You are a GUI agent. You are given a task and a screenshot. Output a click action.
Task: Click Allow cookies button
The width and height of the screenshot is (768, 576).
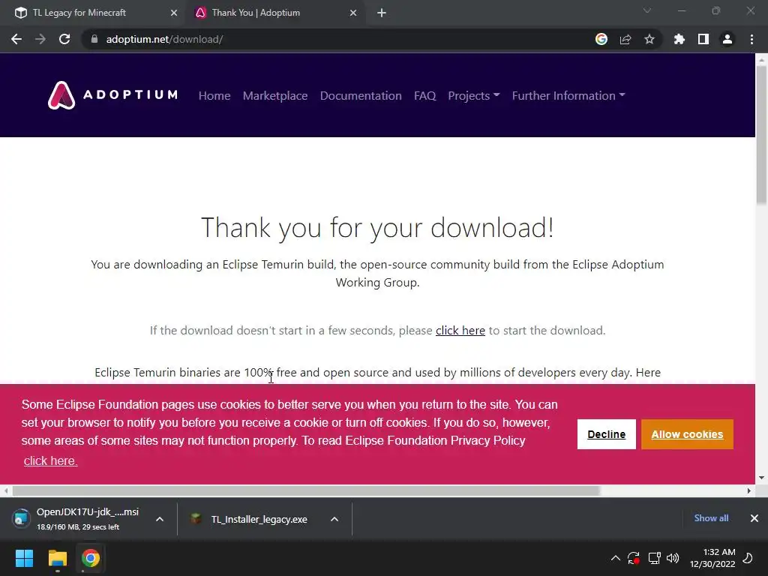pyautogui.click(x=687, y=434)
